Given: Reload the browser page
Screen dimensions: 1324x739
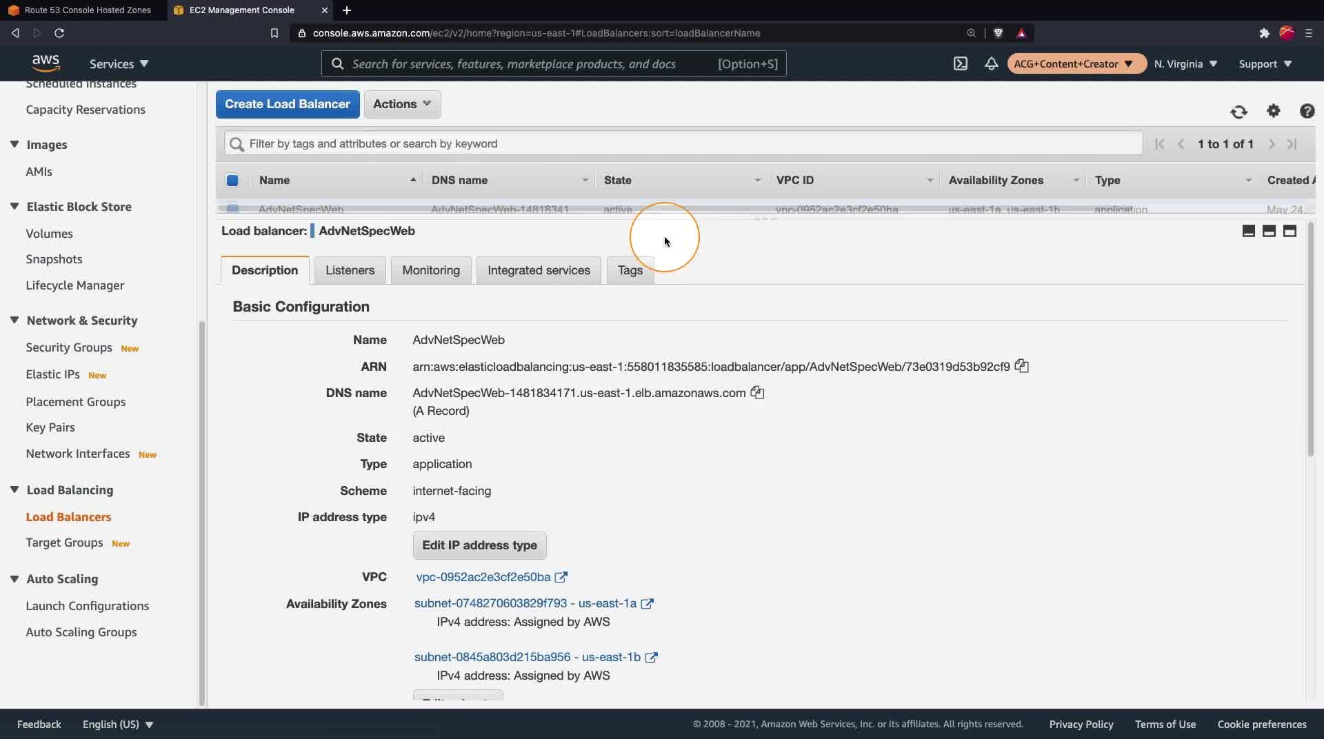Looking at the screenshot, I should click(59, 33).
